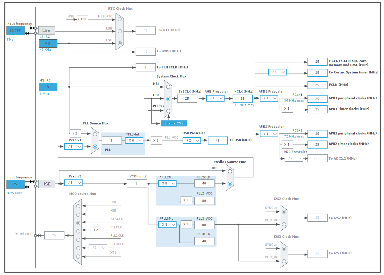Screen dimensions: 384x275
Task: Click the Enable CSS button
Action: click(x=174, y=123)
